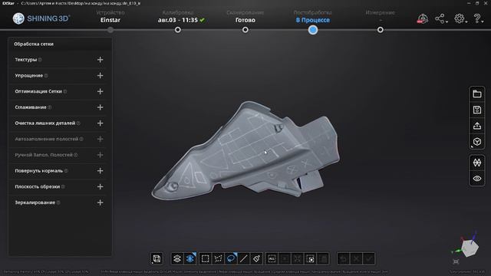
Task: Expand the Текстуры section
Action: tap(100, 60)
